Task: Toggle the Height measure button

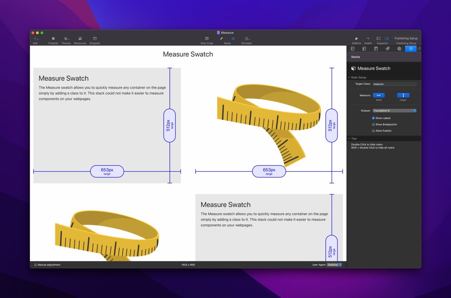Action: pos(403,95)
